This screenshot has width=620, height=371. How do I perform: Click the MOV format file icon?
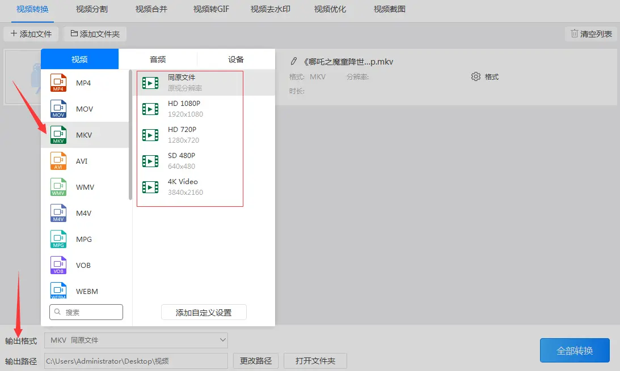[x=58, y=109]
